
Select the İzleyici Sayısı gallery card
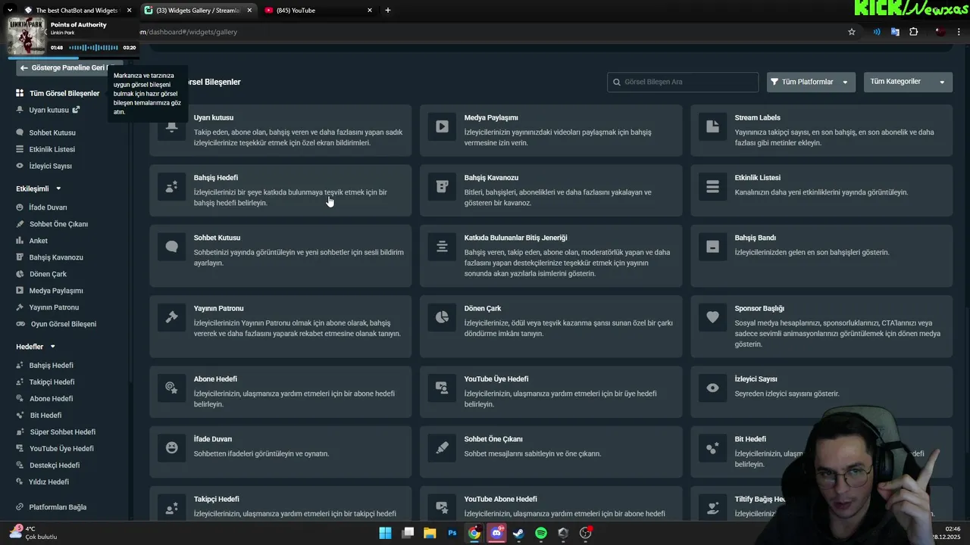coord(821,391)
